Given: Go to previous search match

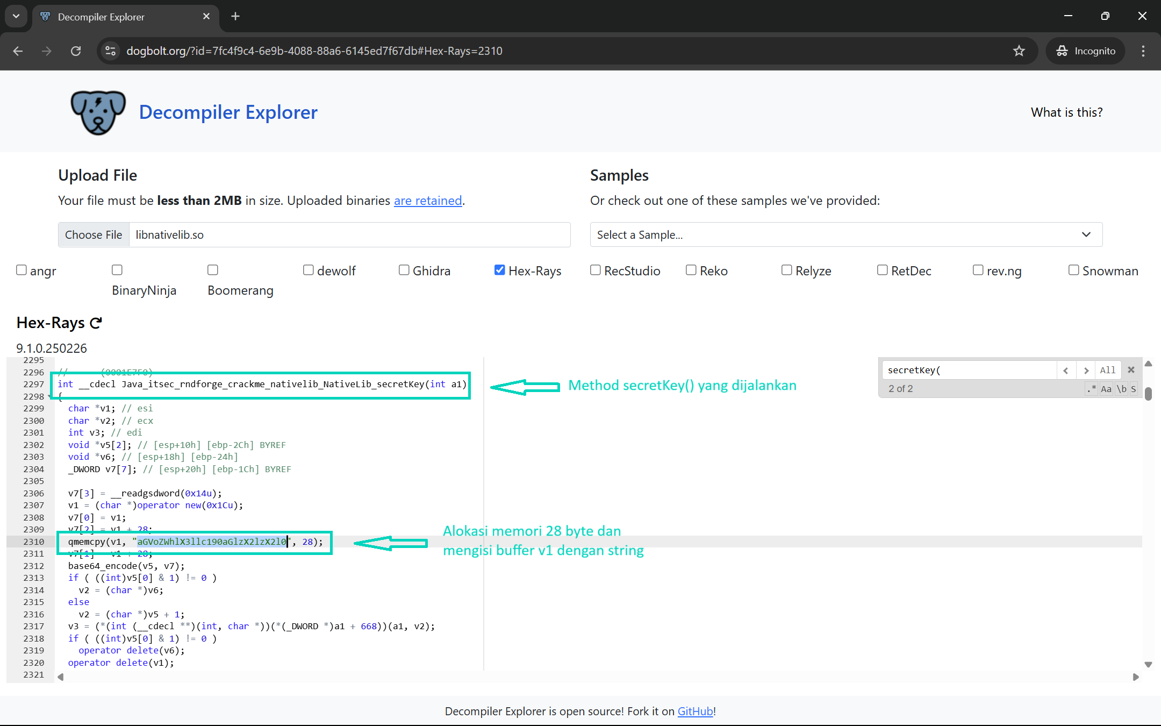Looking at the screenshot, I should [1066, 370].
